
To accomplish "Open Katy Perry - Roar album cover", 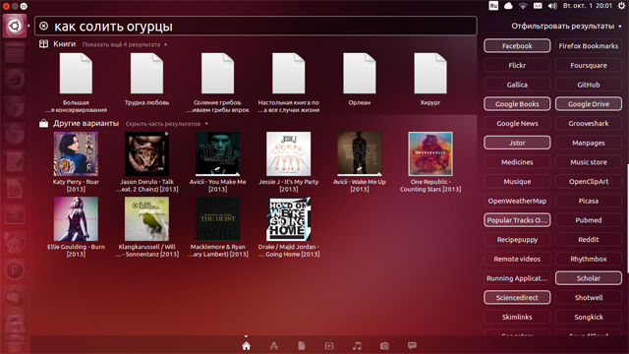I will (x=76, y=153).
